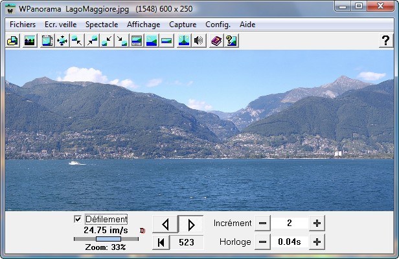Move window to top-left corner icon

click(77, 41)
